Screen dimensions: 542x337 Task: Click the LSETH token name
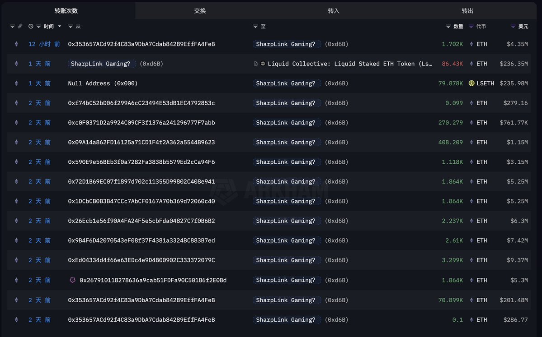coord(485,83)
